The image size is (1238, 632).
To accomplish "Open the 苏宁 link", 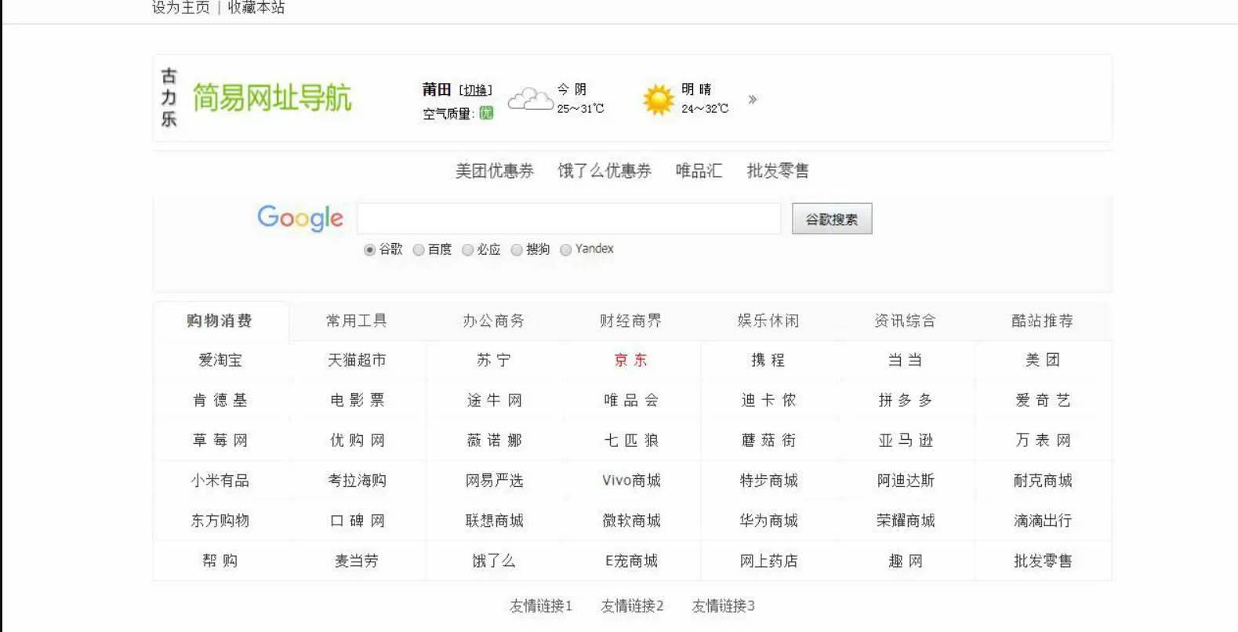I will (494, 360).
